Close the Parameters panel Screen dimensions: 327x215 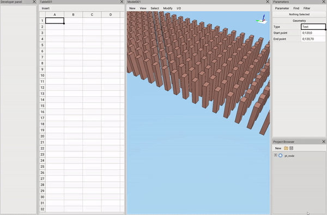[324, 2]
